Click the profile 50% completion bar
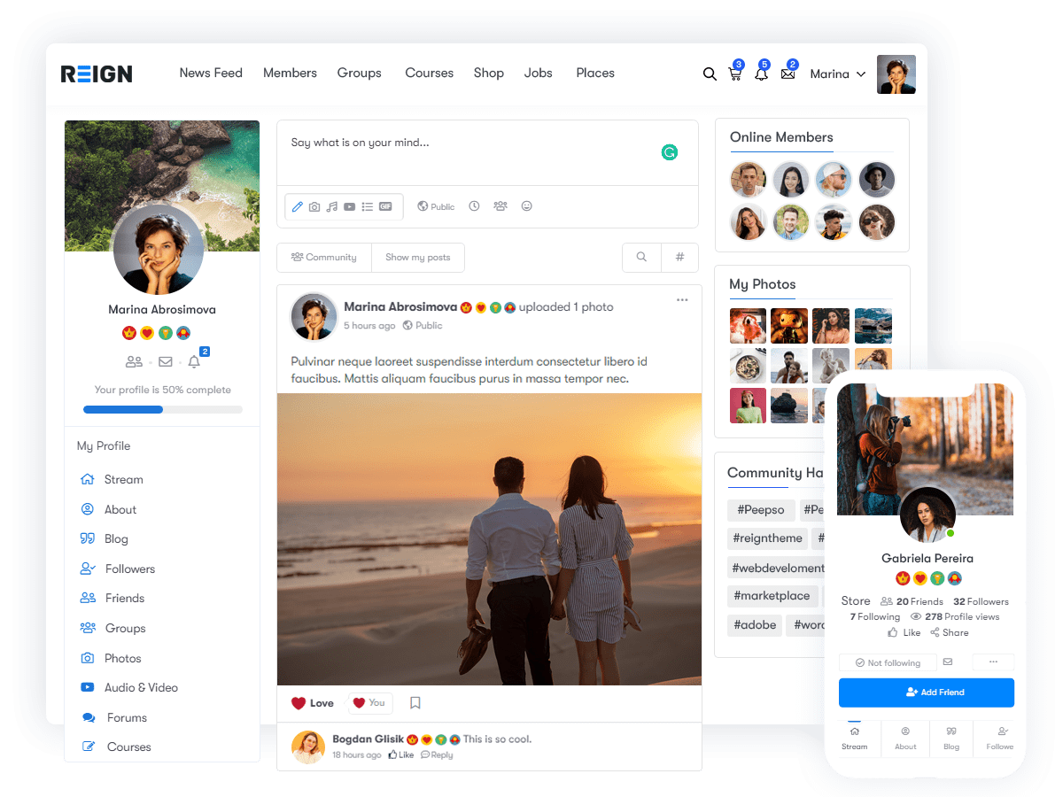The width and height of the screenshot is (1063, 797). click(x=162, y=410)
